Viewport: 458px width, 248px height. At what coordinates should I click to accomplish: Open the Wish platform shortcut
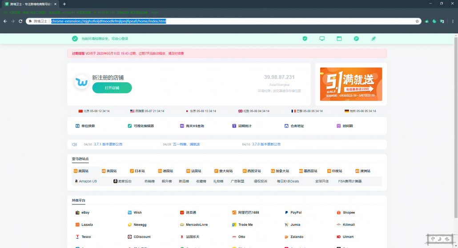pyautogui.click(x=135, y=212)
